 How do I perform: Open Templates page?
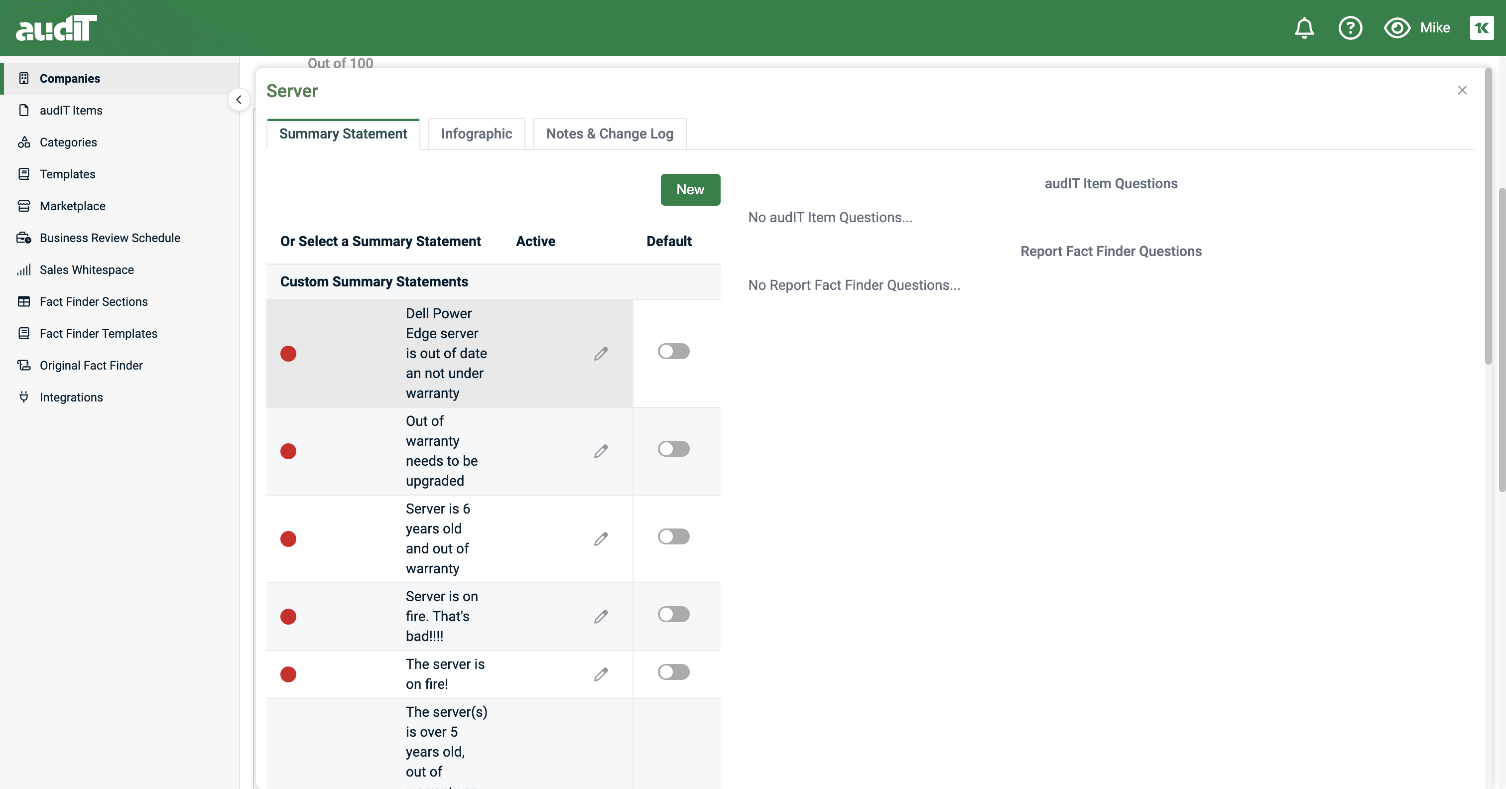point(120,174)
